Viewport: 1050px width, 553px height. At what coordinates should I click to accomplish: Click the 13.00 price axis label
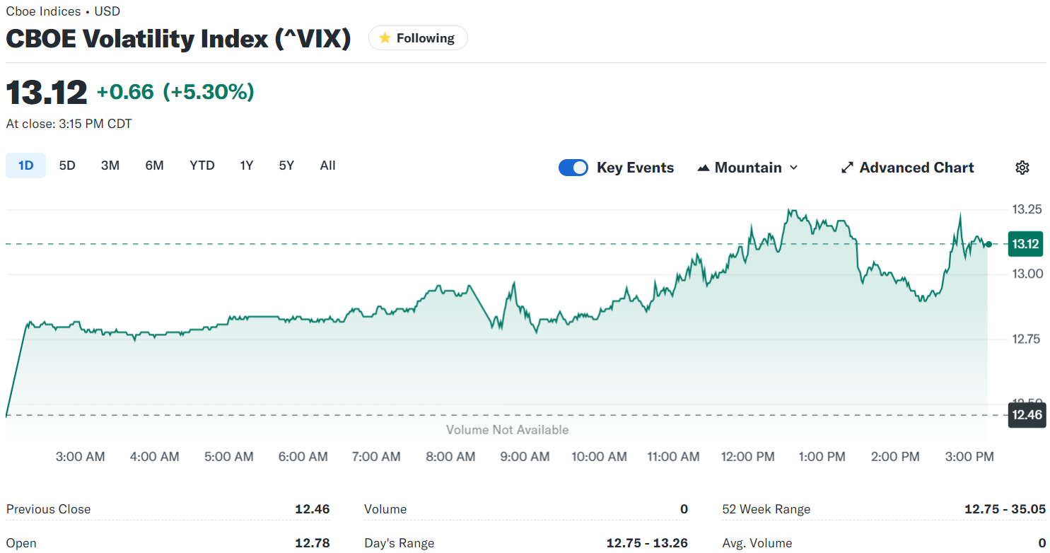(1026, 274)
